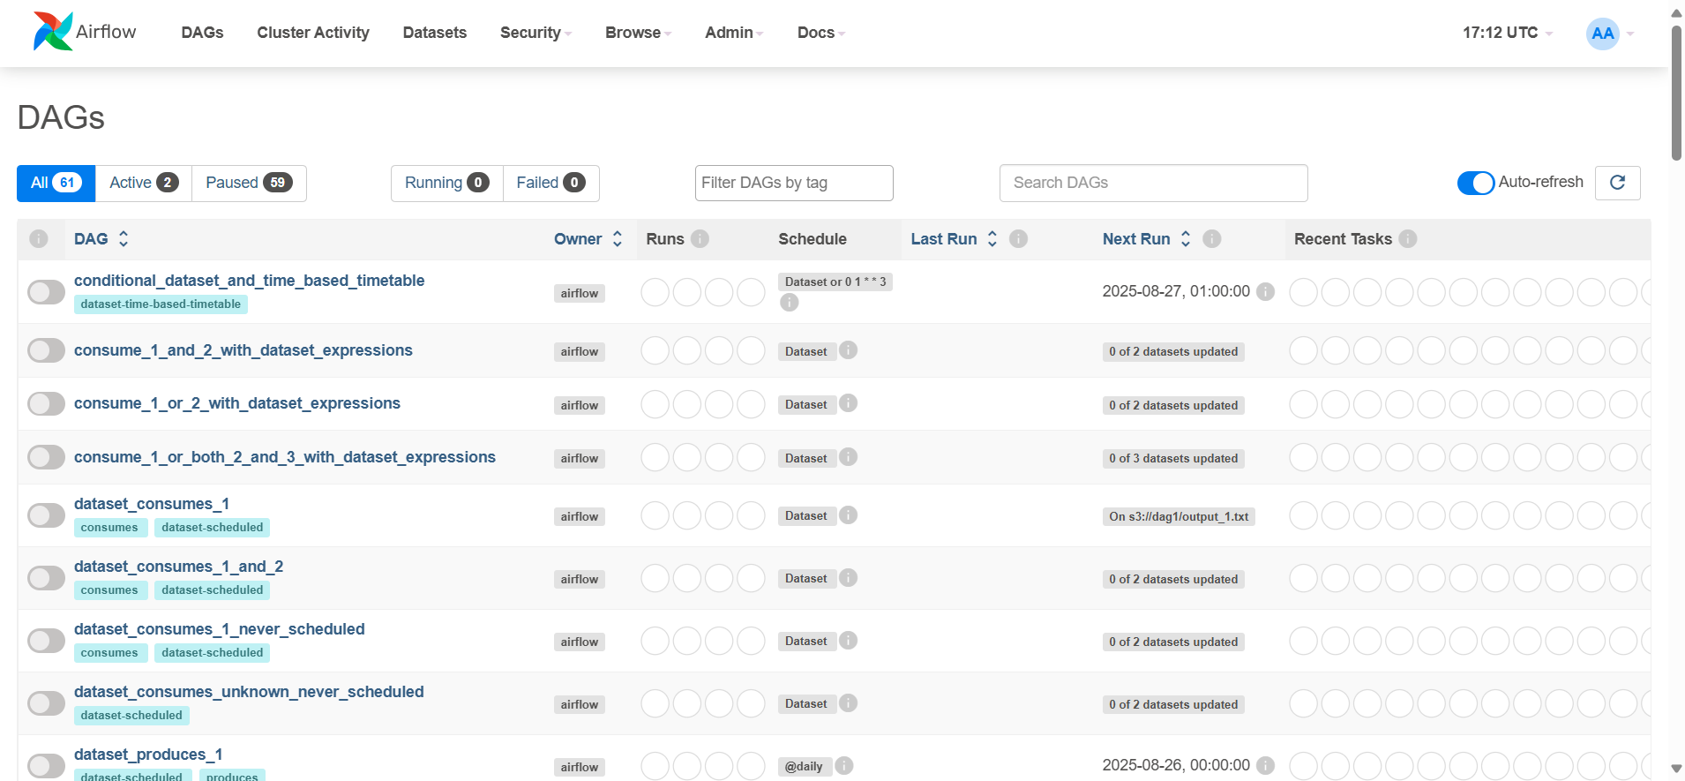Click the refresh DAGs icon button
The image size is (1685, 781).
tap(1617, 183)
